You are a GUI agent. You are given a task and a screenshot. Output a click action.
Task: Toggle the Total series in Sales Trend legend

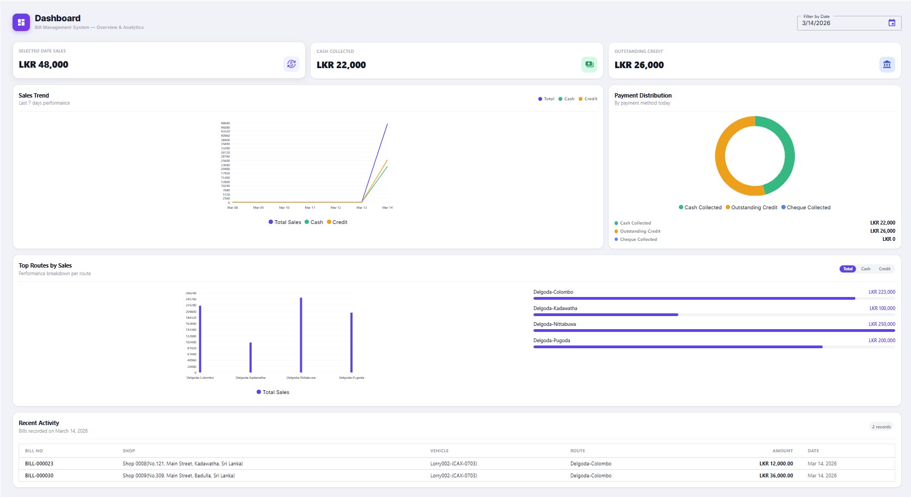[545, 99]
